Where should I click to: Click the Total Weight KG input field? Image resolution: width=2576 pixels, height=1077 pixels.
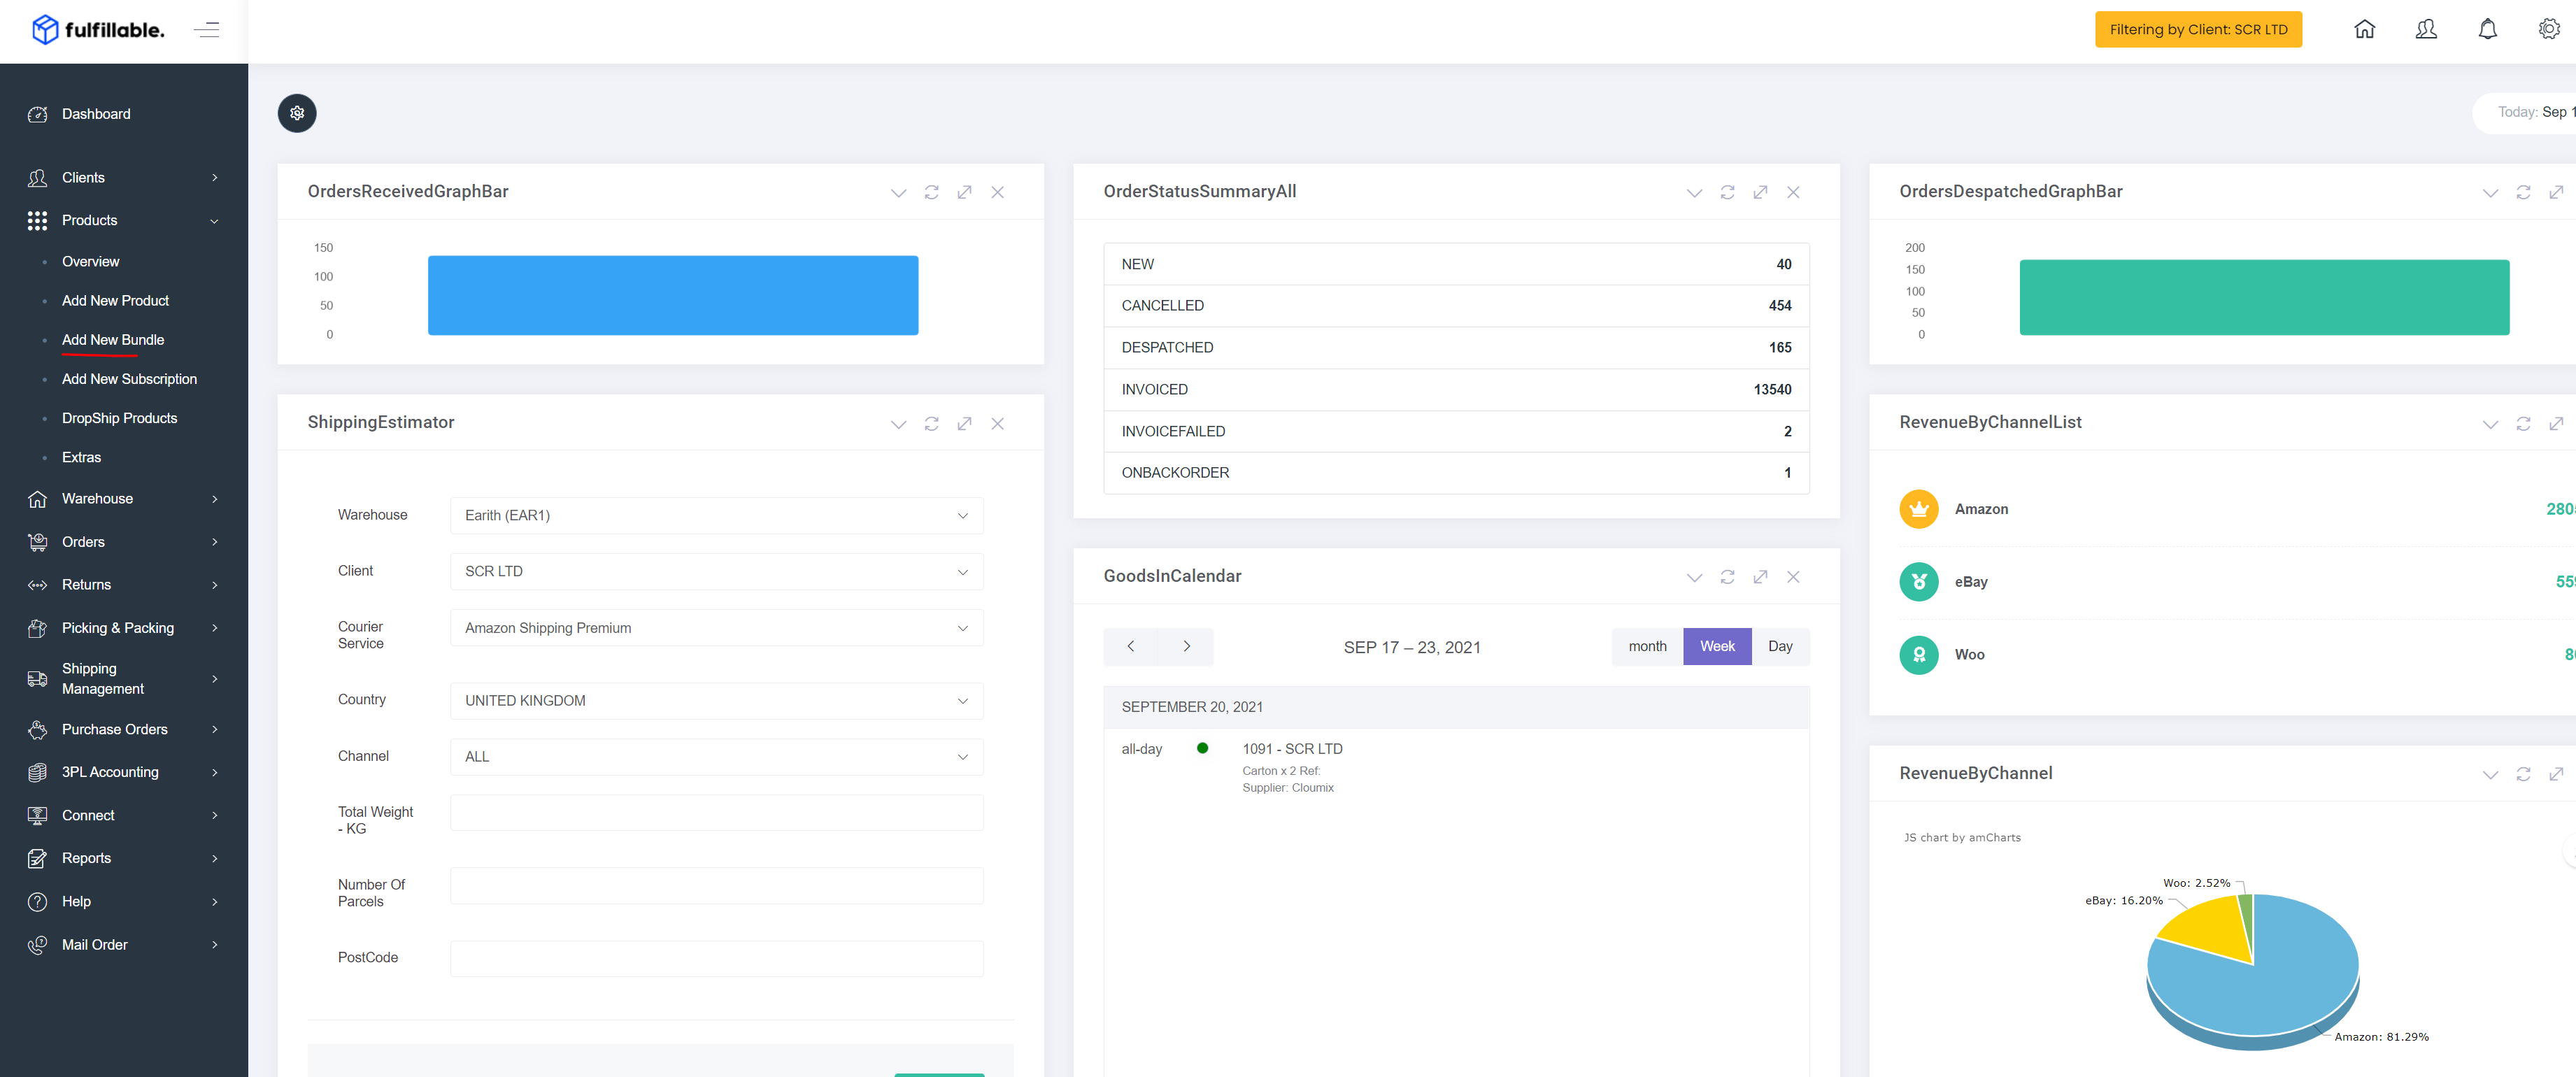tap(716, 813)
